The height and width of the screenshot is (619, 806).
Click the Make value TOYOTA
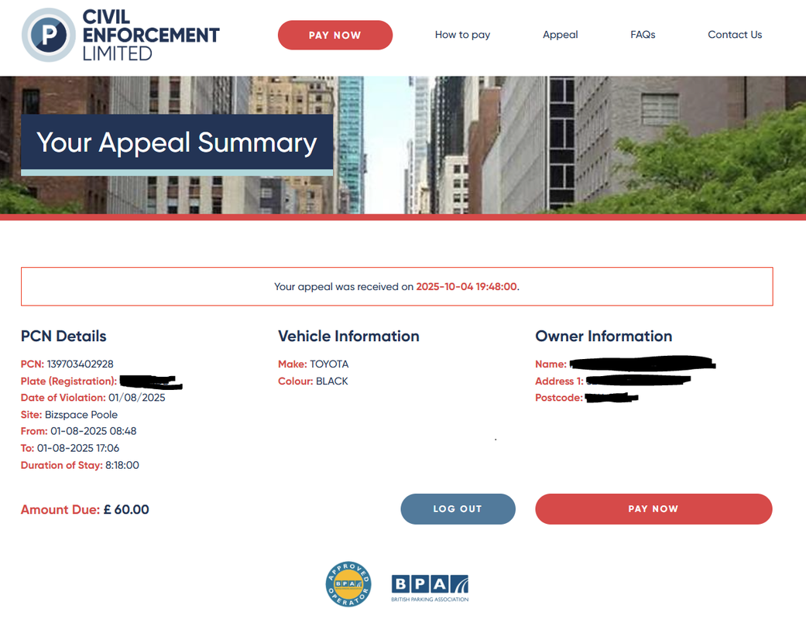click(x=330, y=364)
